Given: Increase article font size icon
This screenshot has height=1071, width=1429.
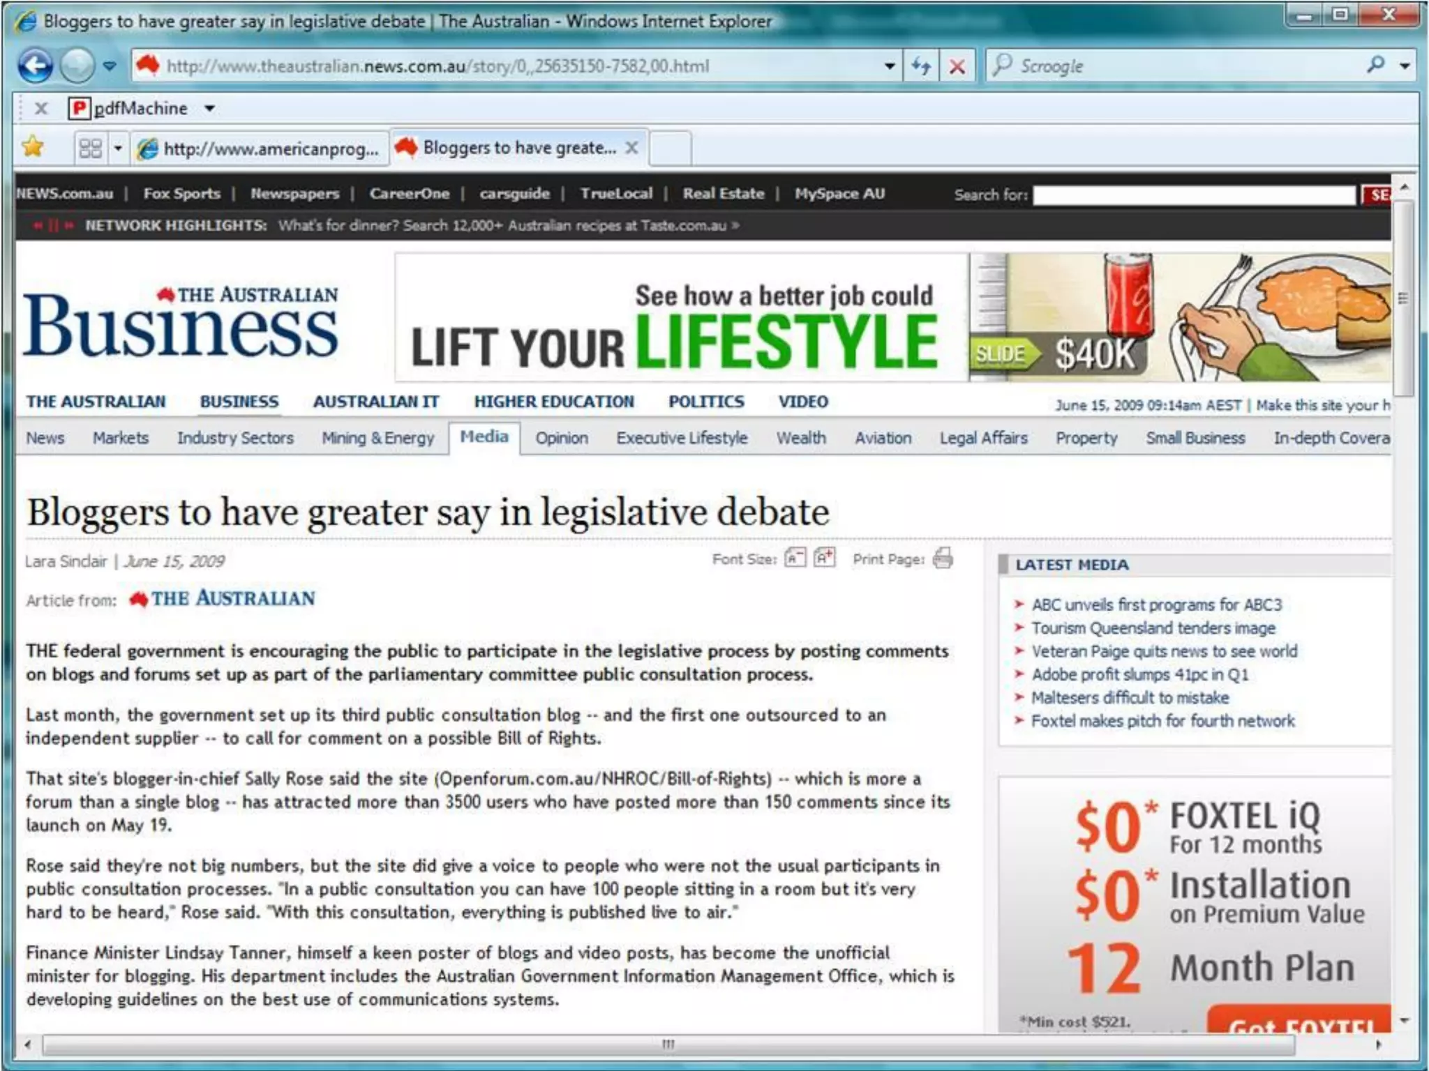Looking at the screenshot, I should (x=824, y=559).
